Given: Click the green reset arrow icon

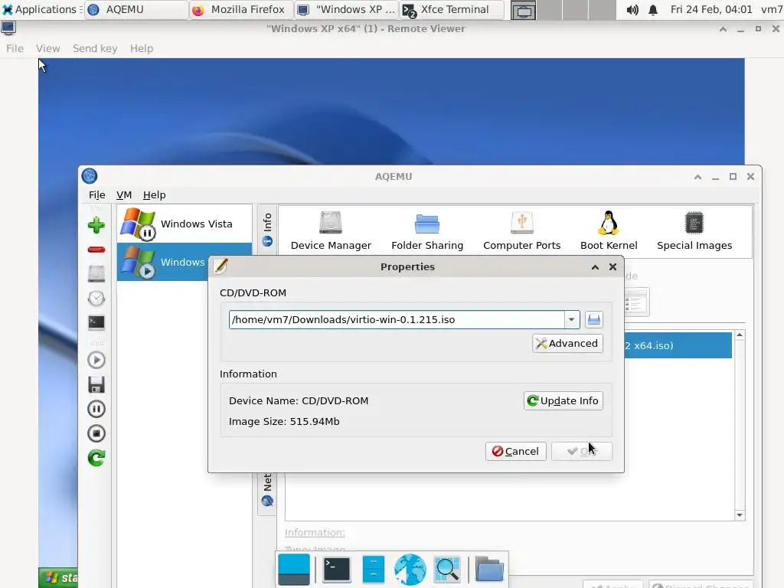Looking at the screenshot, I should (96, 458).
